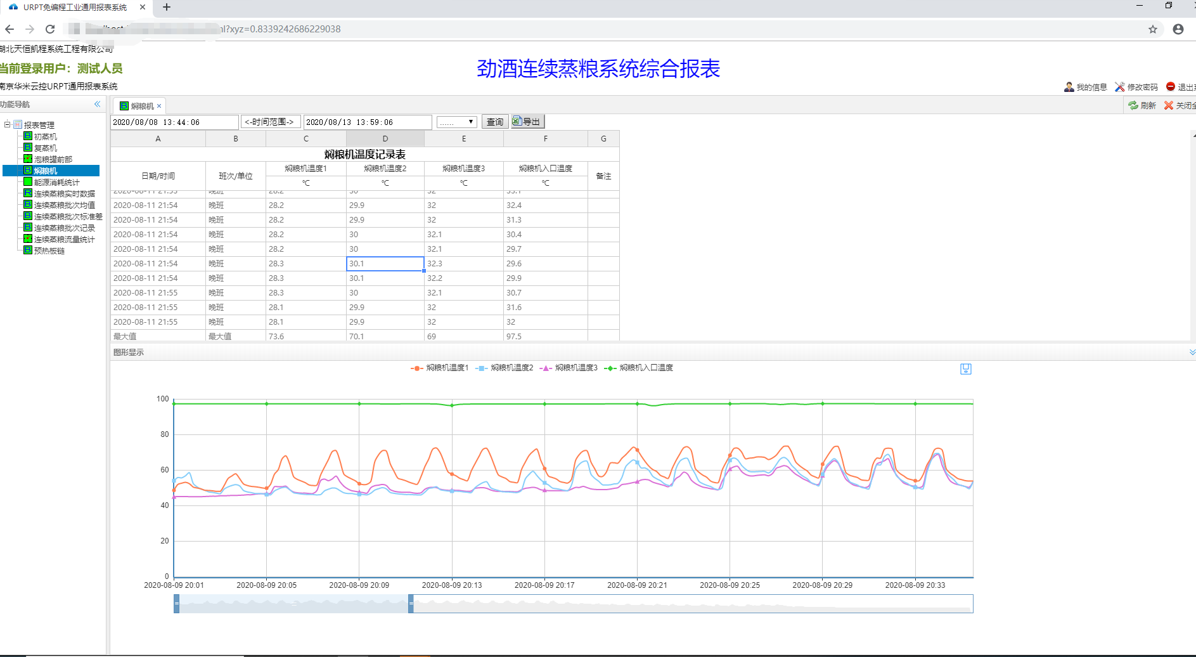1196x657 pixels.
Task: Click the red 退出 logout icon
Action: [1171, 87]
